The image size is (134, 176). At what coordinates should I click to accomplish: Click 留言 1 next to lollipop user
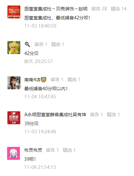click(x=41, y=44)
